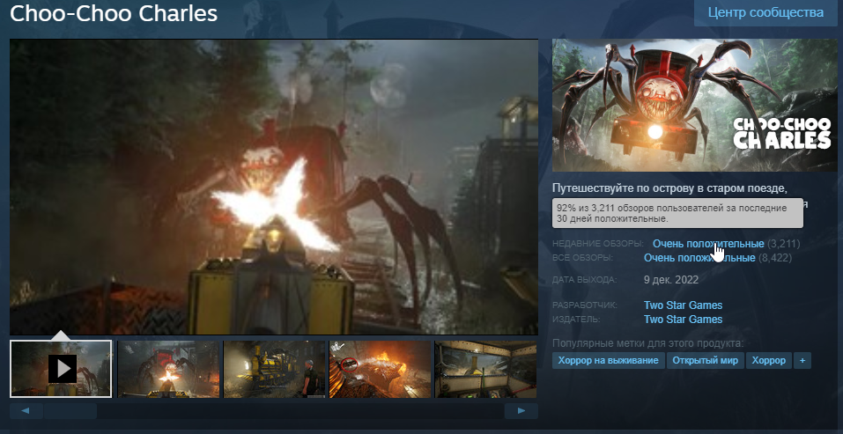Screen dimensions: 843x434
Task: Click the ДАТА ВЫХОДА label
Action: click(x=584, y=280)
